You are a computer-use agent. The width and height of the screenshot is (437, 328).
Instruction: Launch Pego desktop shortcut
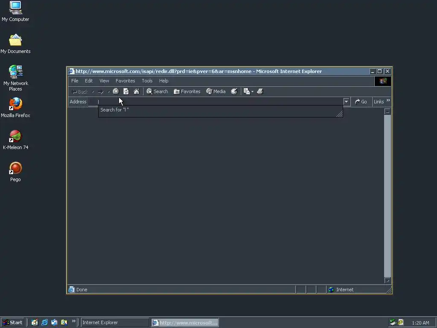click(15, 172)
